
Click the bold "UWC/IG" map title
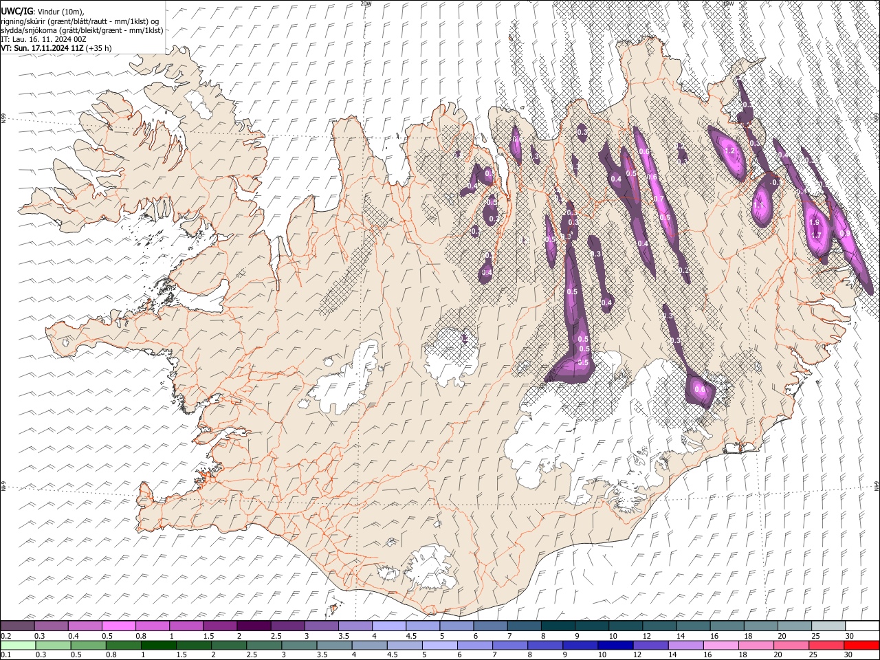(x=16, y=11)
